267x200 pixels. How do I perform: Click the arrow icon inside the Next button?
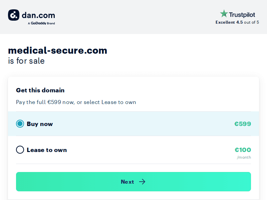[x=143, y=182]
